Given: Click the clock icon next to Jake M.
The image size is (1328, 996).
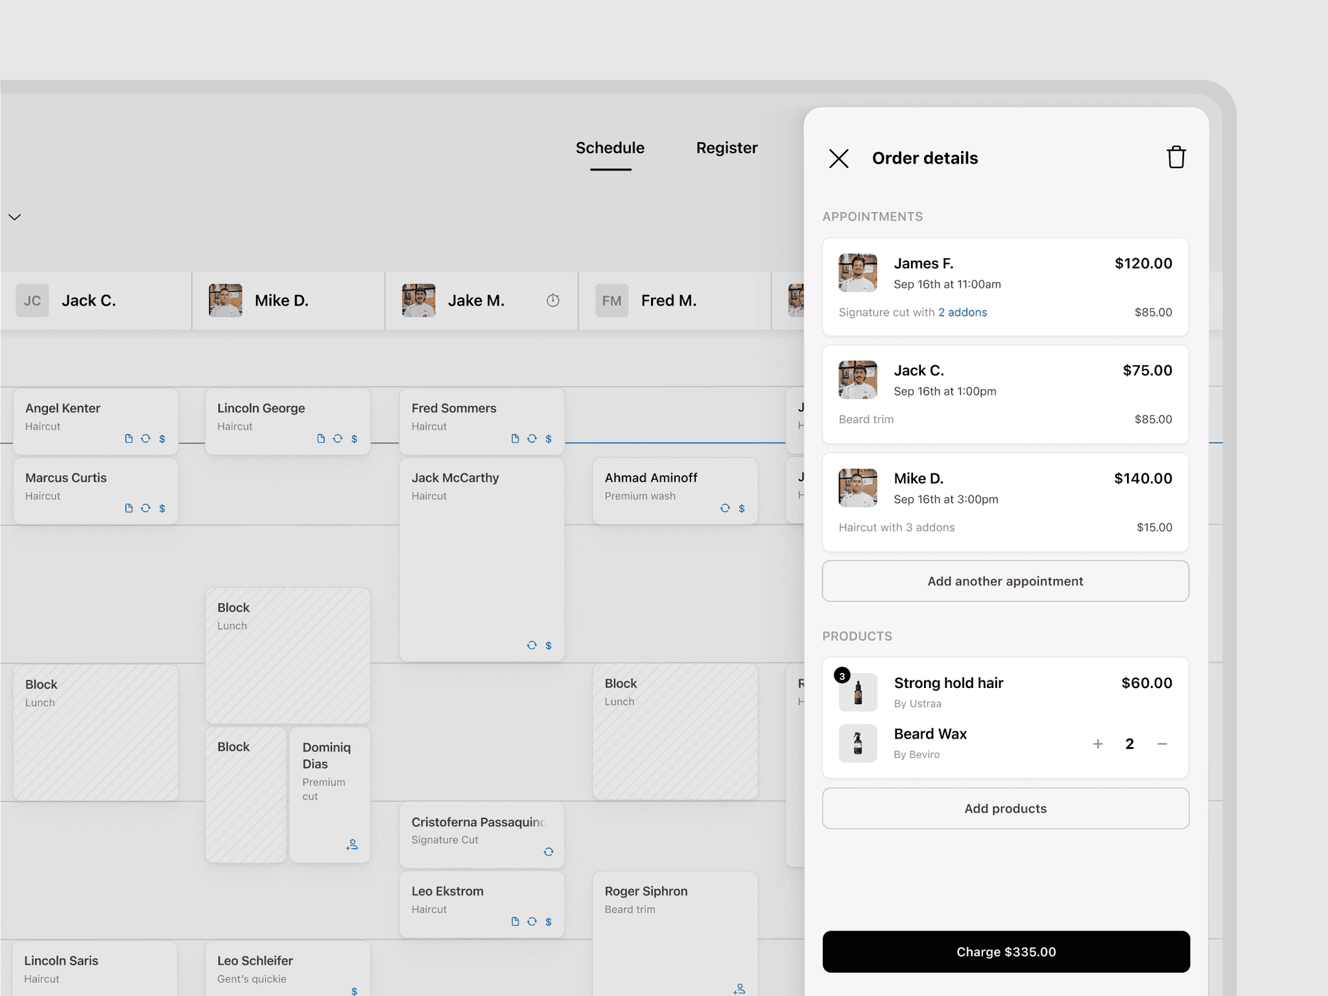Looking at the screenshot, I should tap(552, 300).
